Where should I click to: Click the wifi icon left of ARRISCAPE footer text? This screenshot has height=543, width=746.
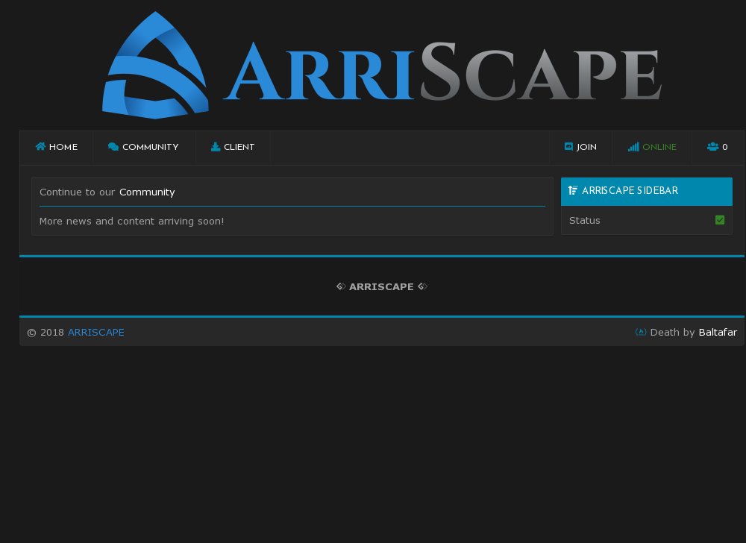click(x=341, y=286)
